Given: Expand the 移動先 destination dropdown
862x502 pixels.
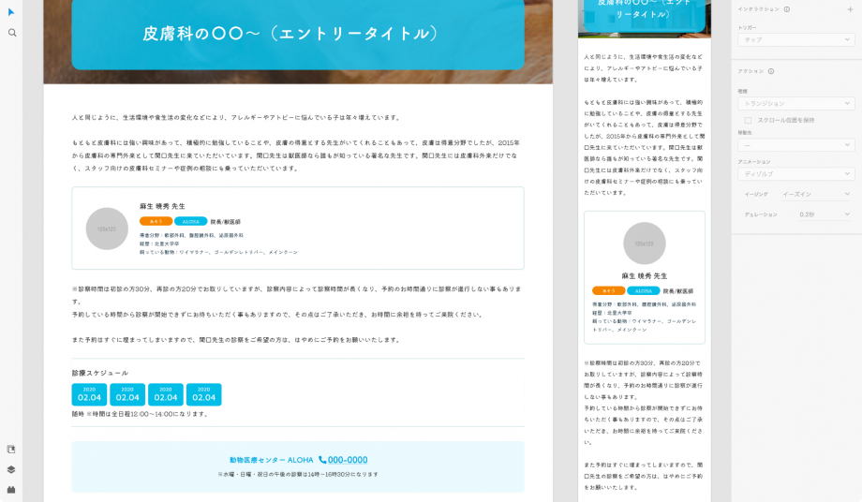Looking at the screenshot, I should [795, 145].
